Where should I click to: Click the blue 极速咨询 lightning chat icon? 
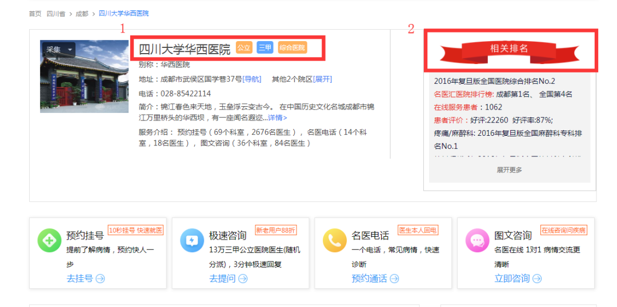[x=191, y=240]
